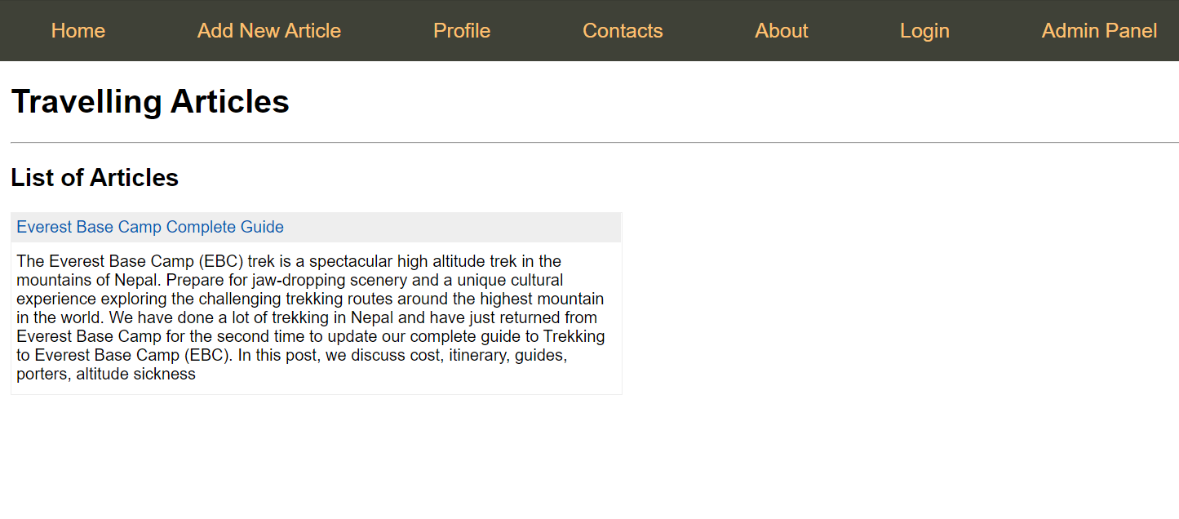Click Login in the navigation bar
Viewport: 1179px width, 519px height.
point(924,31)
